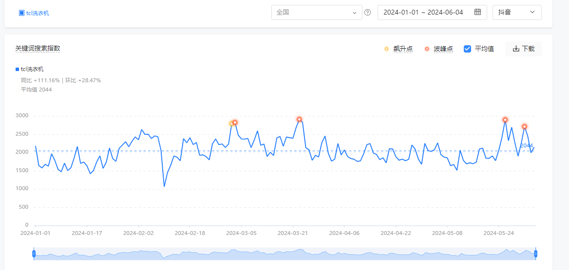Click the 波峰点 legend marker
The height and width of the screenshot is (270, 569).
coord(427,49)
